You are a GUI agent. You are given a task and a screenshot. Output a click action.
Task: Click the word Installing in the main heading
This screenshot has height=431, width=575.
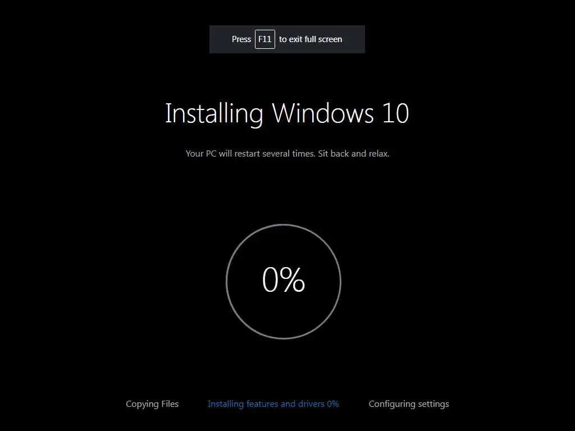[214, 114]
